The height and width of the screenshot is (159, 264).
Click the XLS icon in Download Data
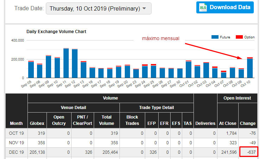(x=203, y=7)
